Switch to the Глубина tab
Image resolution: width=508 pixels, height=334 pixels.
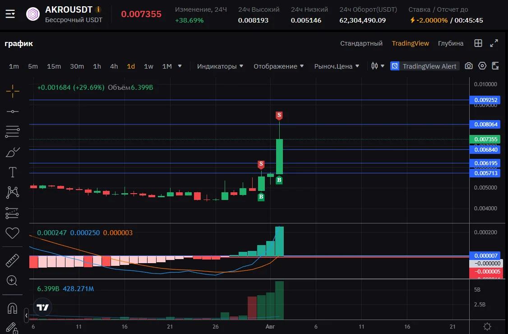tap(451, 43)
